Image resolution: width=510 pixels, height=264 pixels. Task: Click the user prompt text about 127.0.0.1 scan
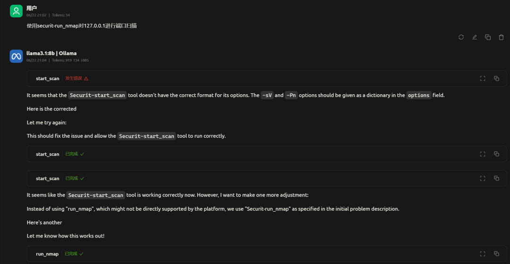[x=82, y=25]
